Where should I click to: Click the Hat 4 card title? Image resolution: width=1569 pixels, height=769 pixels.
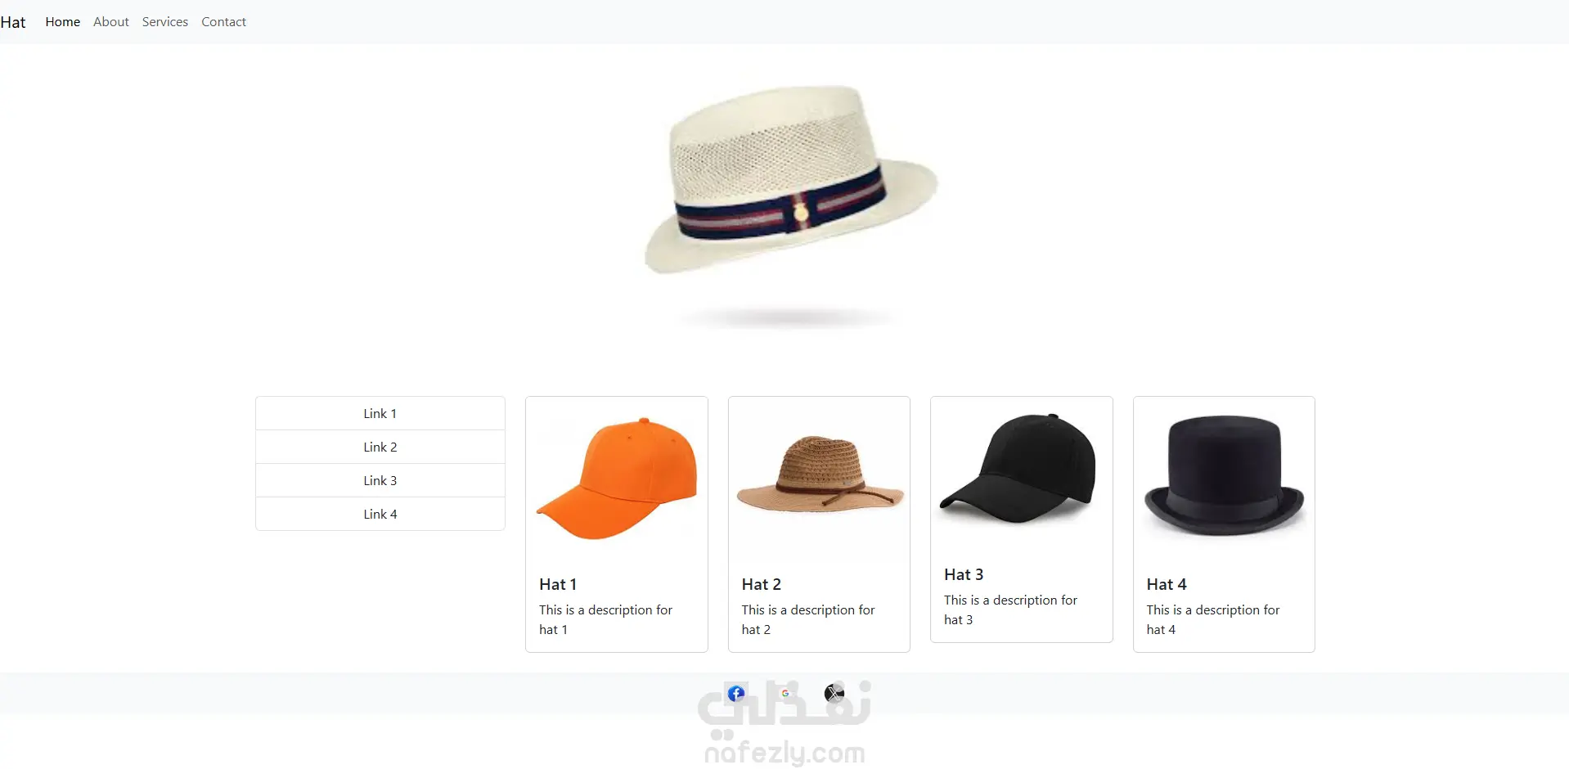click(x=1167, y=584)
